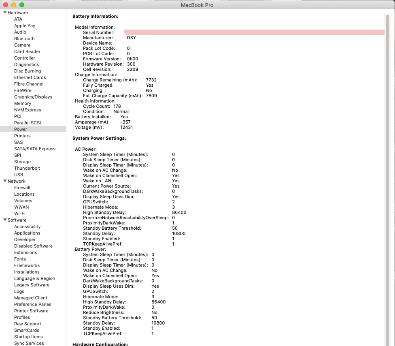Viewport: 395px width, 346px height.
Task: Click the Software category label
Action: (x=17, y=220)
